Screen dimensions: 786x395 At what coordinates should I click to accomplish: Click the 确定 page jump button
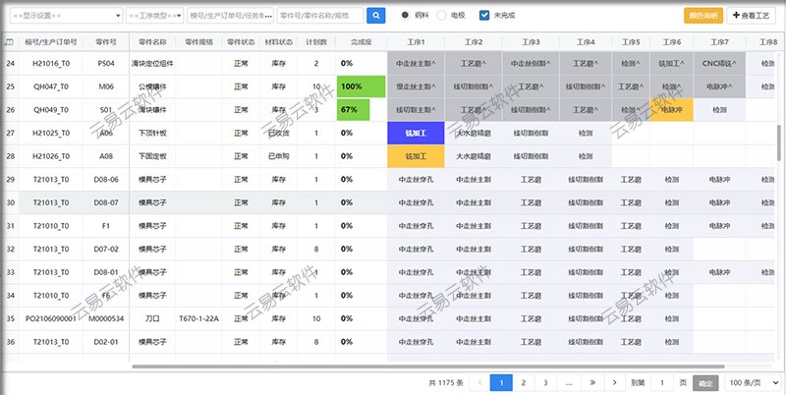point(705,383)
